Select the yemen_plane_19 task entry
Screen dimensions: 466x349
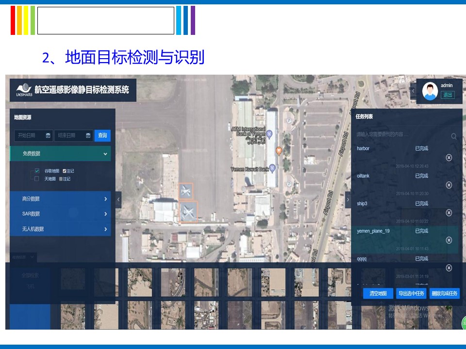374,231
